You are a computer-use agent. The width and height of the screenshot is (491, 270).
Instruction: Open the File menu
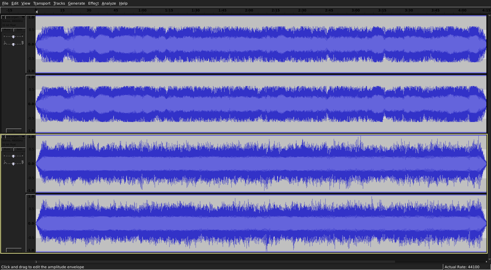(x=5, y=3)
